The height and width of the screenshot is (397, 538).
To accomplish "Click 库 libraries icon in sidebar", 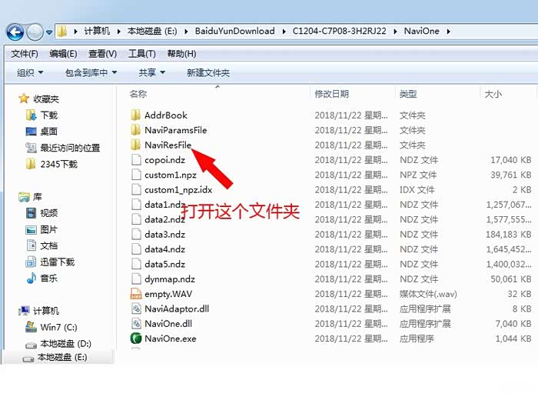I will tap(24, 197).
